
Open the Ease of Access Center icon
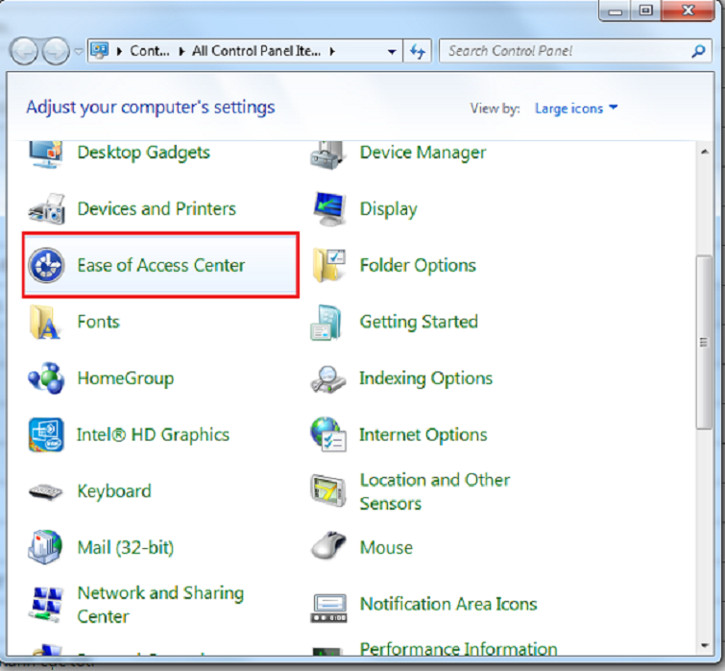point(45,265)
